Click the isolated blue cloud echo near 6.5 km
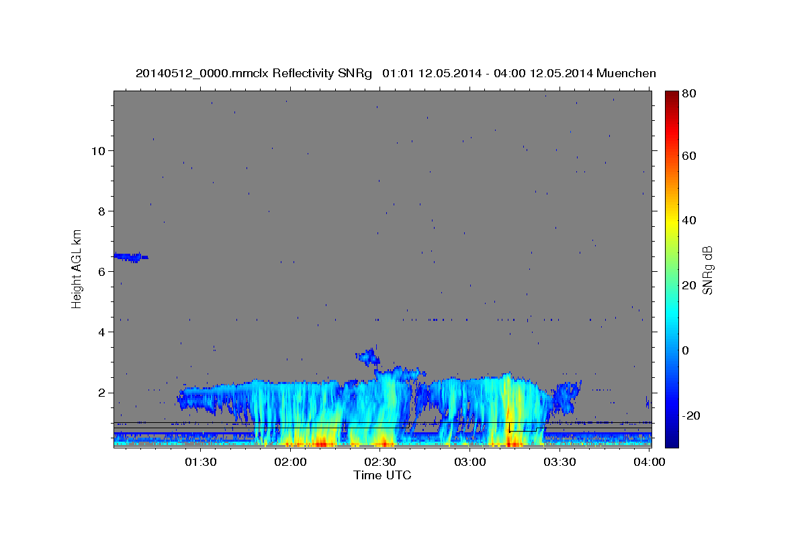Image resolution: width=806 pixels, height=537 pixels. (x=131, y=256)
